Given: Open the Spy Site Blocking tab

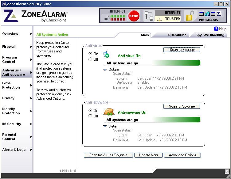Looking at the screenshot, I should 210,35.
